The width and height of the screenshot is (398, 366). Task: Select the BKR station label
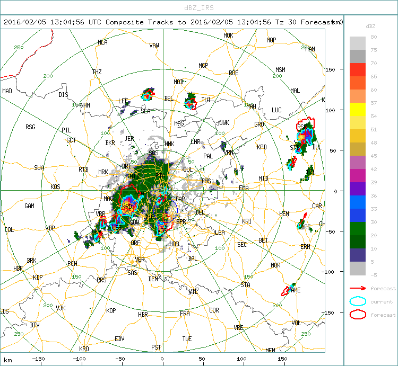[110, 143]
